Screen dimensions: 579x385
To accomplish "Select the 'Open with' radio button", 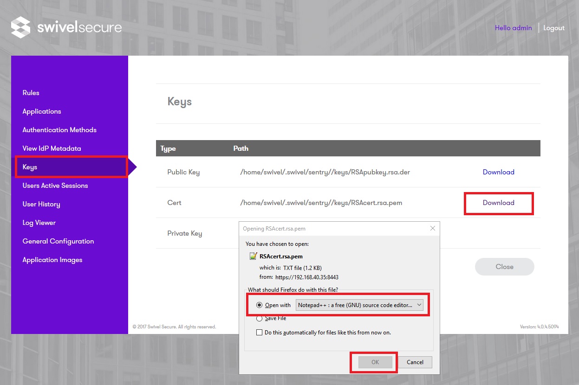I will 259,305.
